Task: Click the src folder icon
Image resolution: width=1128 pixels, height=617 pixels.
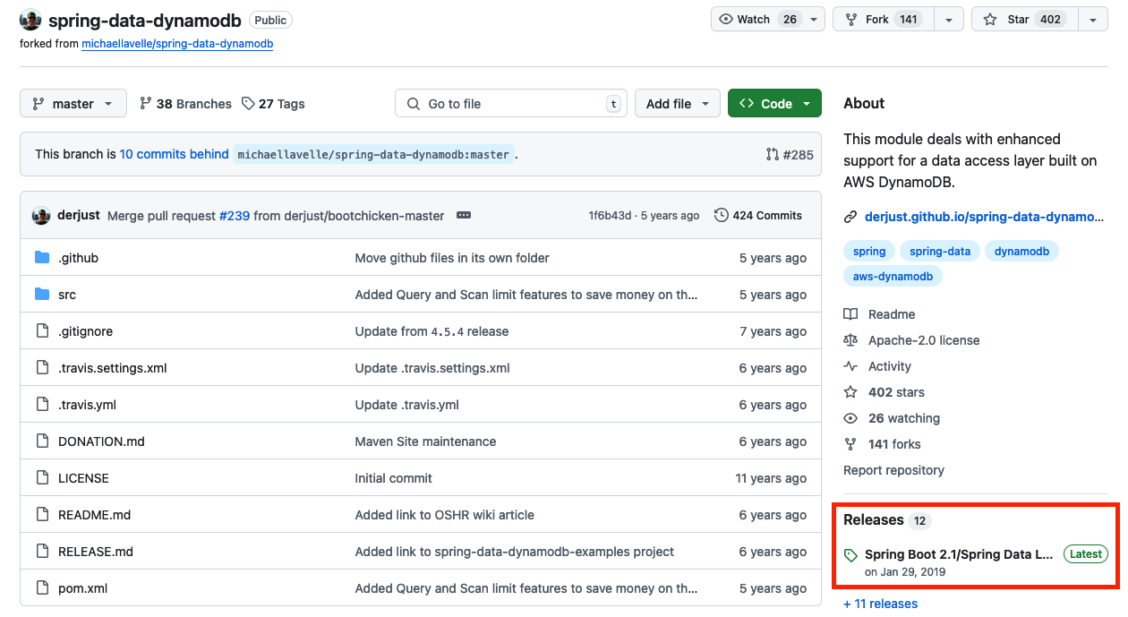Action: pyautogui.click(x=42, y=295)
